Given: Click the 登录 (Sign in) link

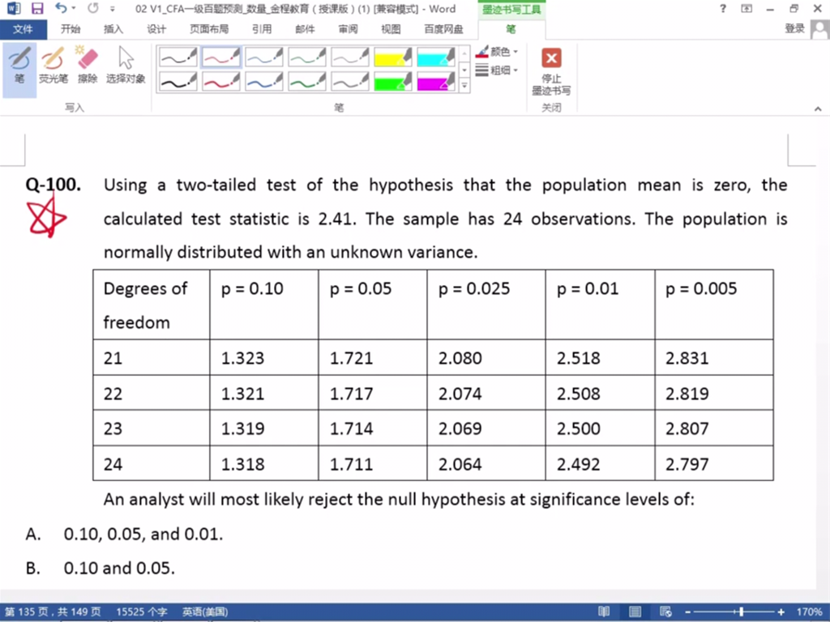Looking at the screenshot, I should 794,29.
